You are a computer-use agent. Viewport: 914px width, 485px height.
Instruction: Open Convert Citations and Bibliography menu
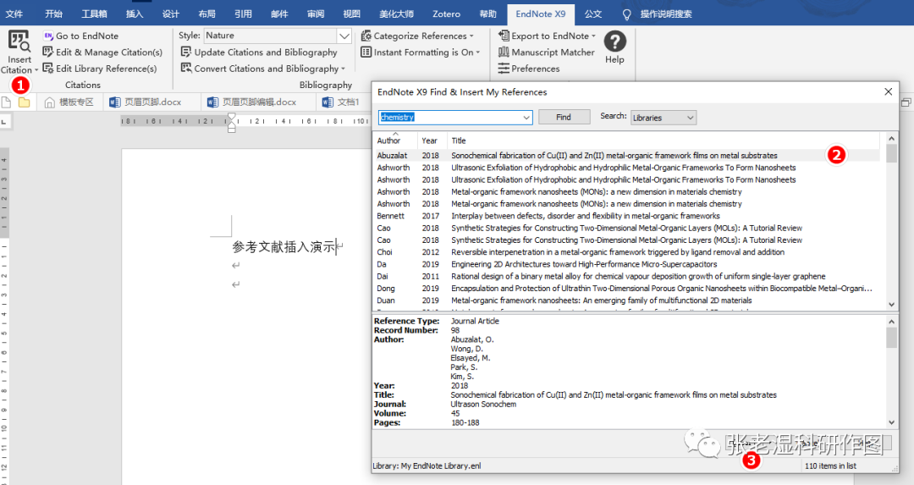tap(263, 69)
